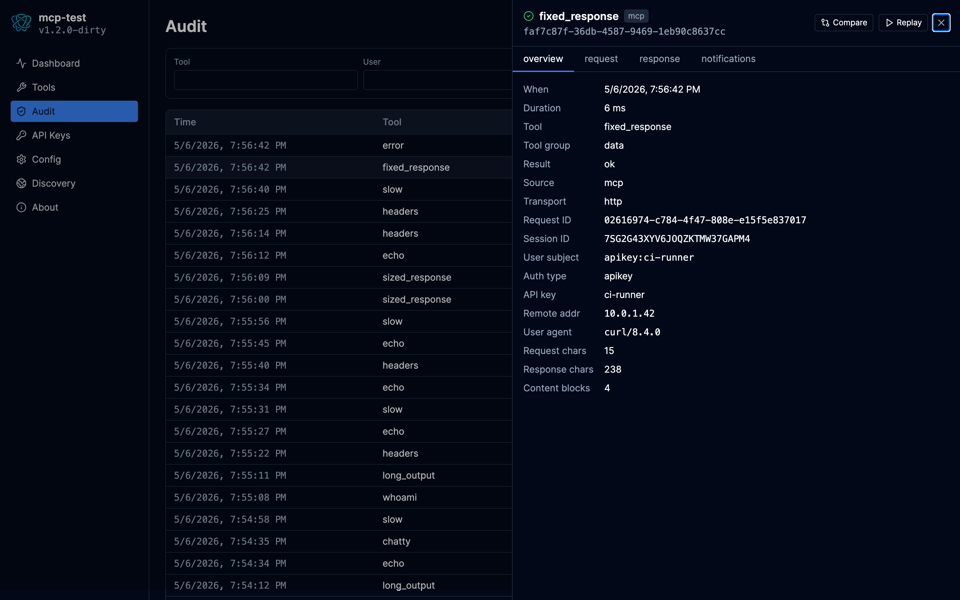Select the headers row at 7:55:22 PM
960x600 pixels.
coord(339,454)
